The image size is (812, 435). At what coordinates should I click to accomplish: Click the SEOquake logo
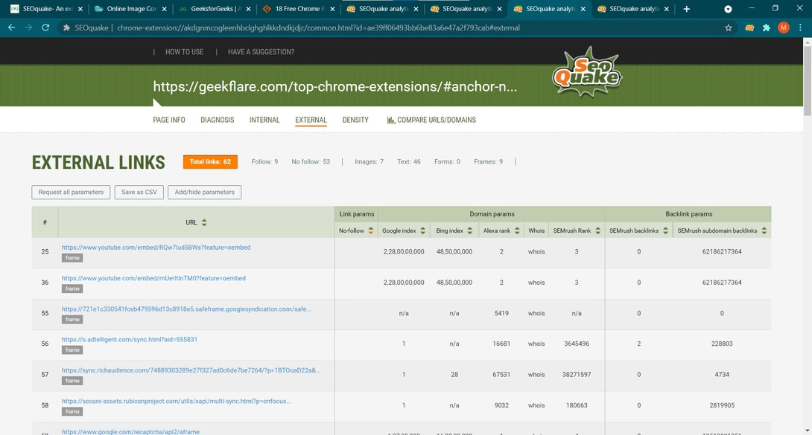click(x=587, y=72)
